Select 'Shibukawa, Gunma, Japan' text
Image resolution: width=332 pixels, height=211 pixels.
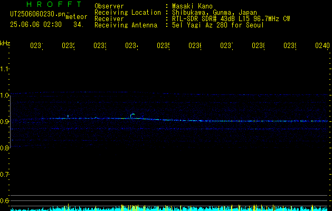click(214, 13)
